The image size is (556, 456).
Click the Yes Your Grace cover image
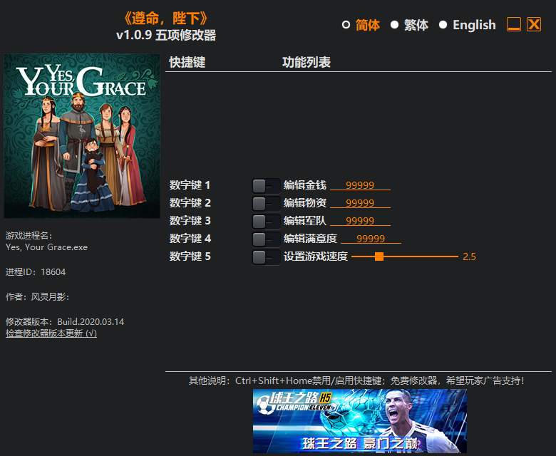tap(82, 135)
